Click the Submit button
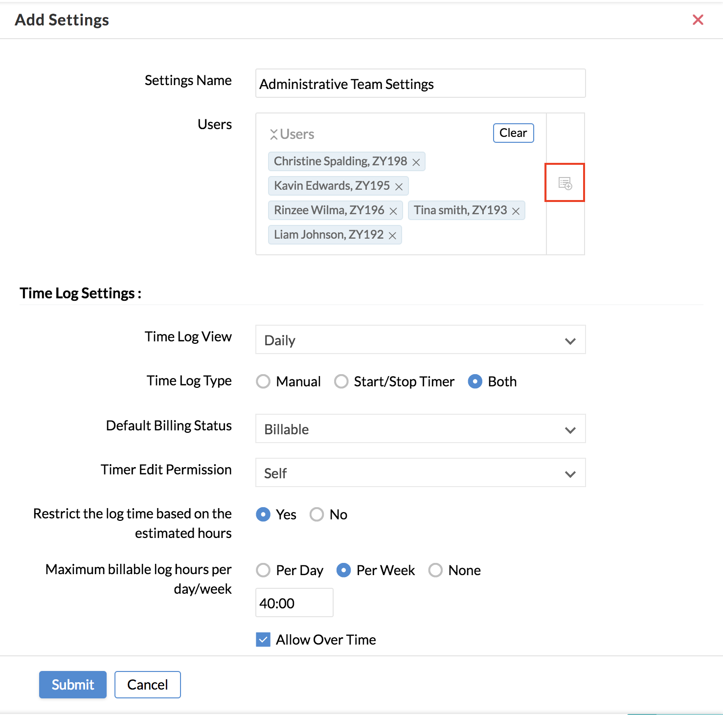This screenshot has width=723, height=715. pos(73,685)
